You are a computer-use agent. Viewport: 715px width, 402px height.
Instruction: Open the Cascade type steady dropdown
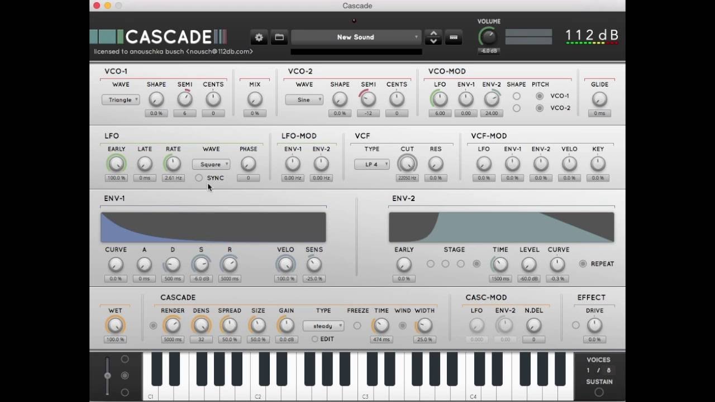coord(323,326)
